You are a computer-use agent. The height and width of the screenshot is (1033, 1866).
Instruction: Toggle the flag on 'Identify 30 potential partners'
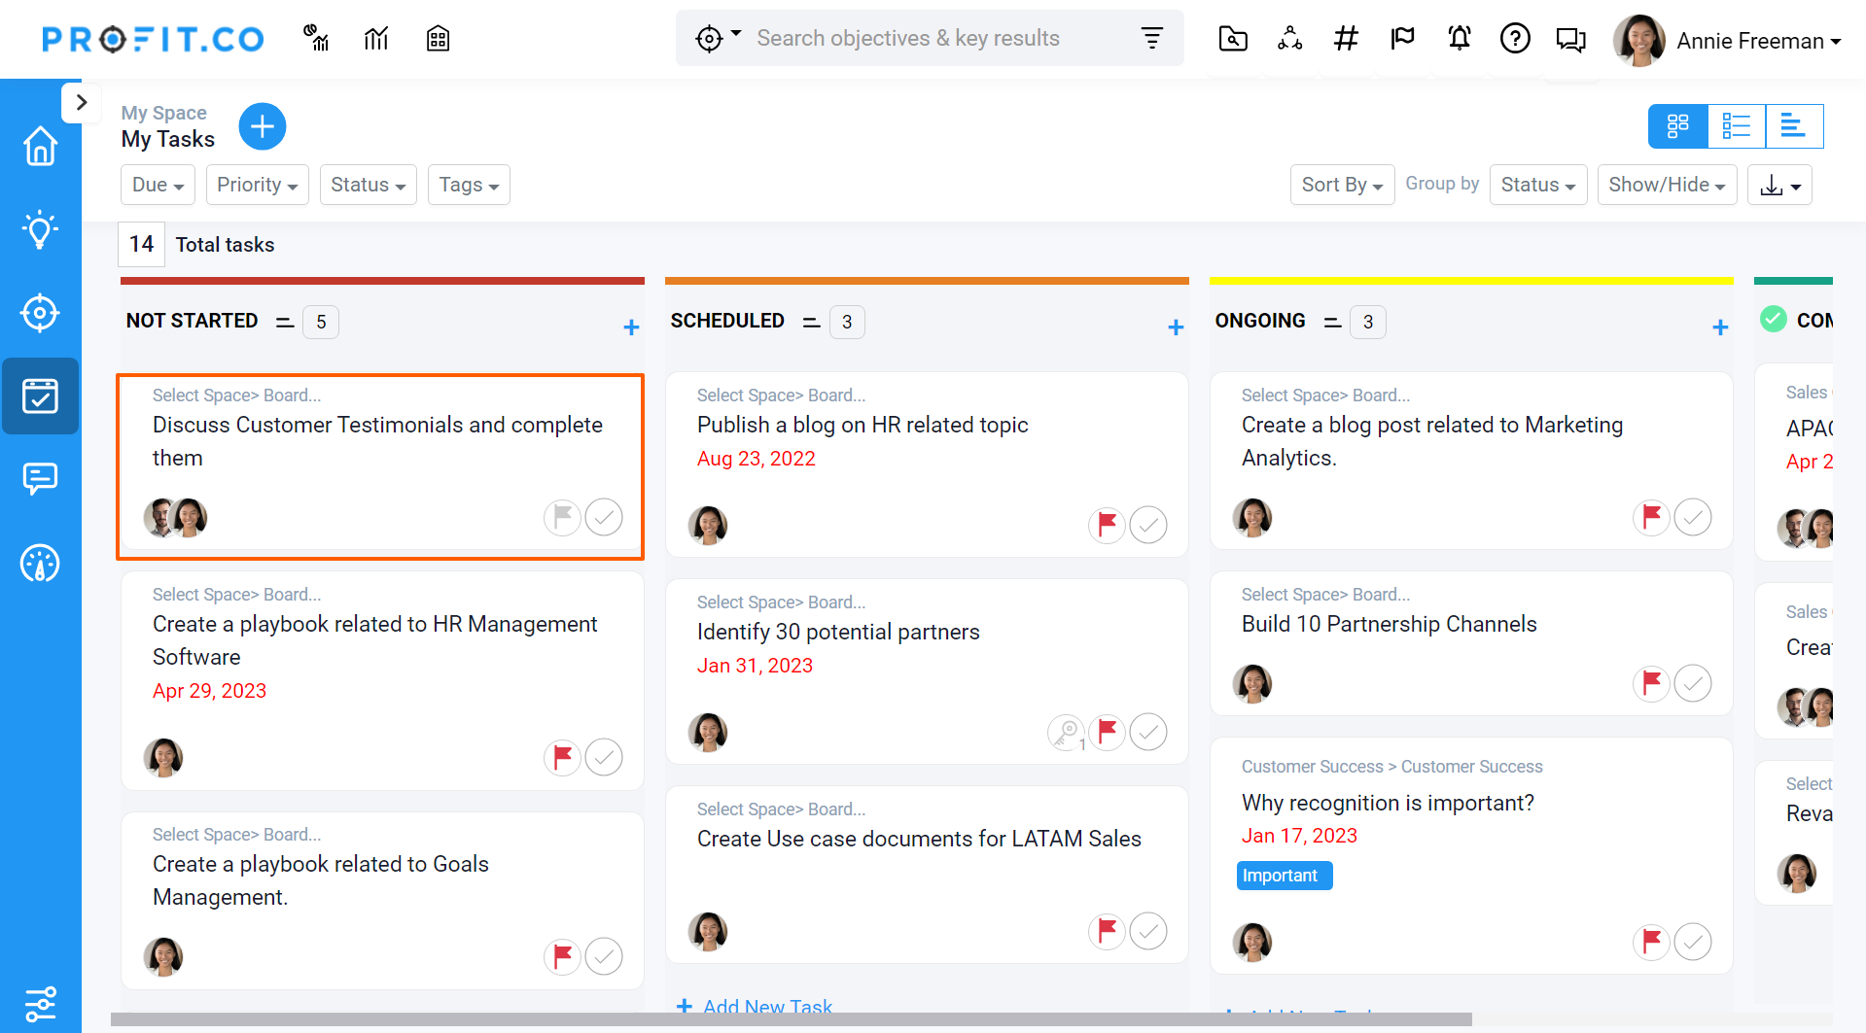tap(1107, 732)
